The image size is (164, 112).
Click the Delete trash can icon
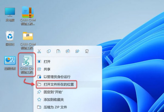(87, 51)
